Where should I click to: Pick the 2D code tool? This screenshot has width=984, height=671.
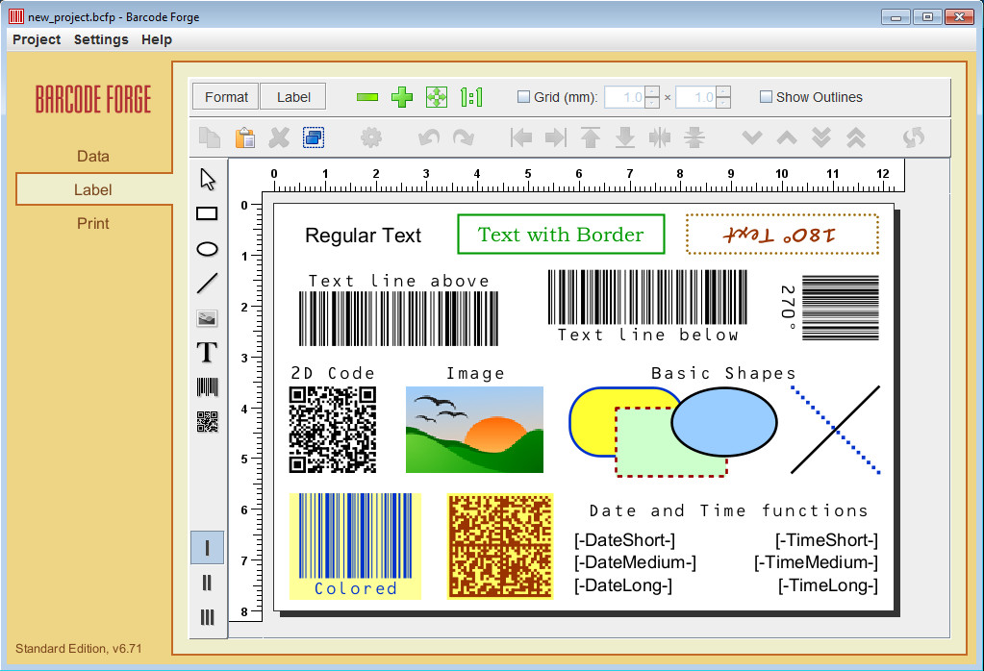[x=207, y=421]
